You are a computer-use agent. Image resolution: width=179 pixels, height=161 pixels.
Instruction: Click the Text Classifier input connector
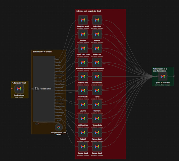(x=33, y=89)
